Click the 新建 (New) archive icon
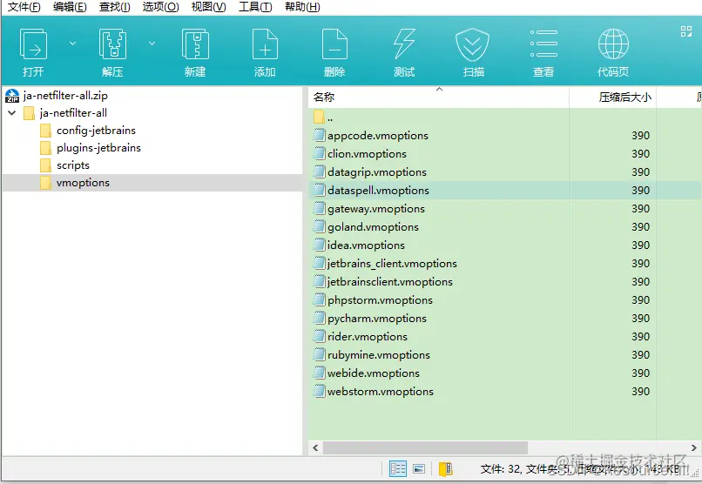 pyautogui.click(x=195, y=44)
